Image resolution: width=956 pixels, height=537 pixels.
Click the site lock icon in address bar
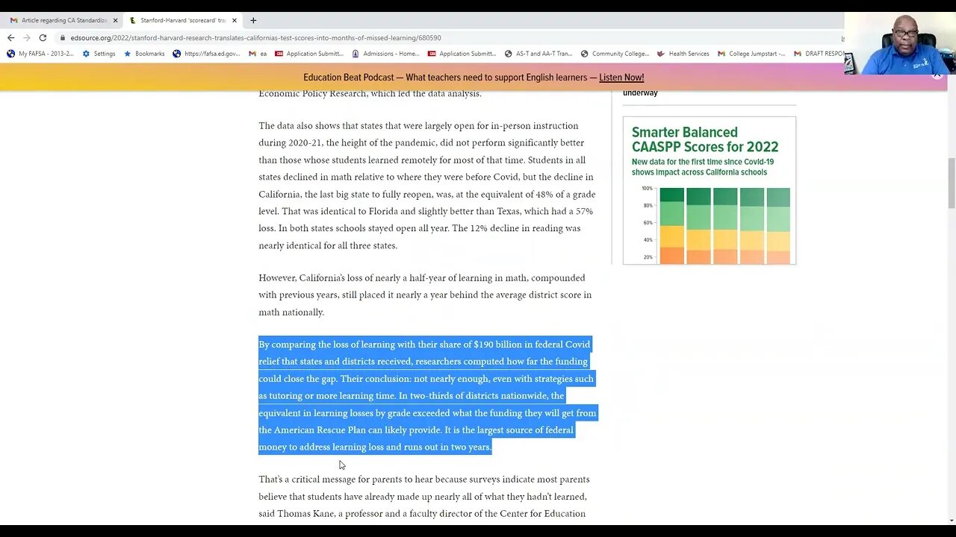pos(63,38)
